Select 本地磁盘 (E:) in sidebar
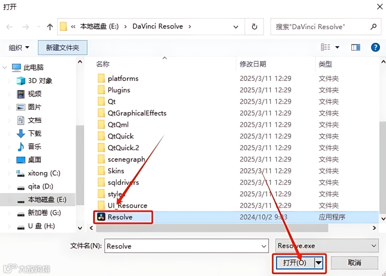 (x=38, y=199)
